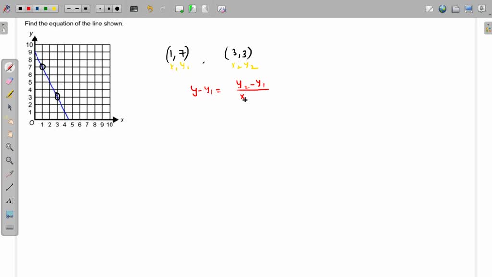Select the straight line tool
492x277 pixels.
[x=10, y=187]
